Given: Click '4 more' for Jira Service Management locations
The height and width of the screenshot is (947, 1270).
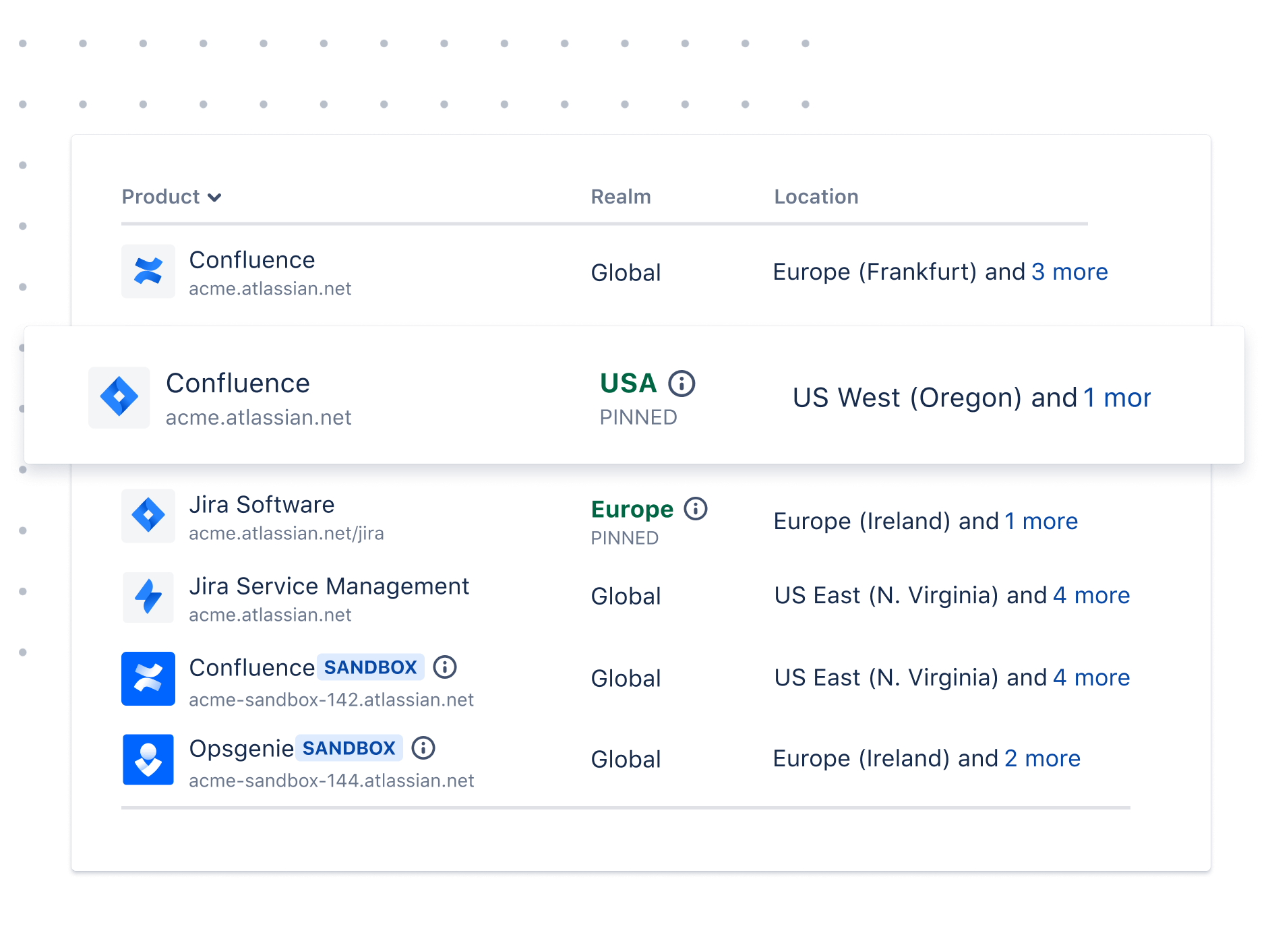Looking at the screenshot, I should coord(1091,595).
